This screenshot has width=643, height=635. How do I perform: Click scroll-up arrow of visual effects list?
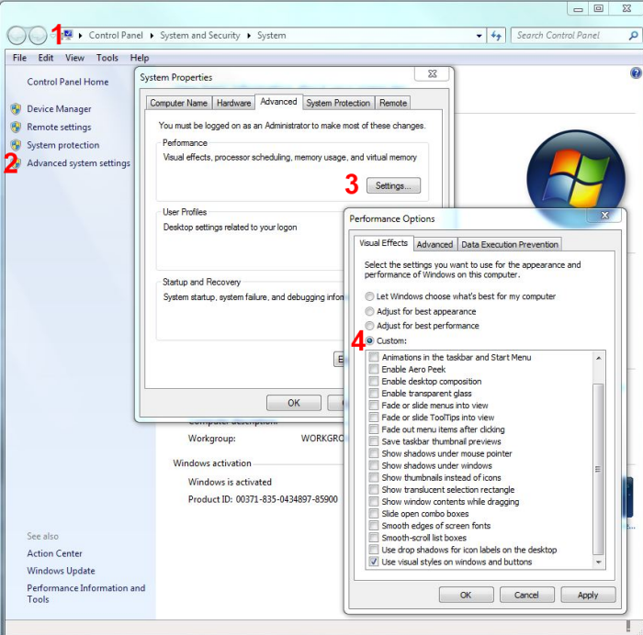pos(599,358)
